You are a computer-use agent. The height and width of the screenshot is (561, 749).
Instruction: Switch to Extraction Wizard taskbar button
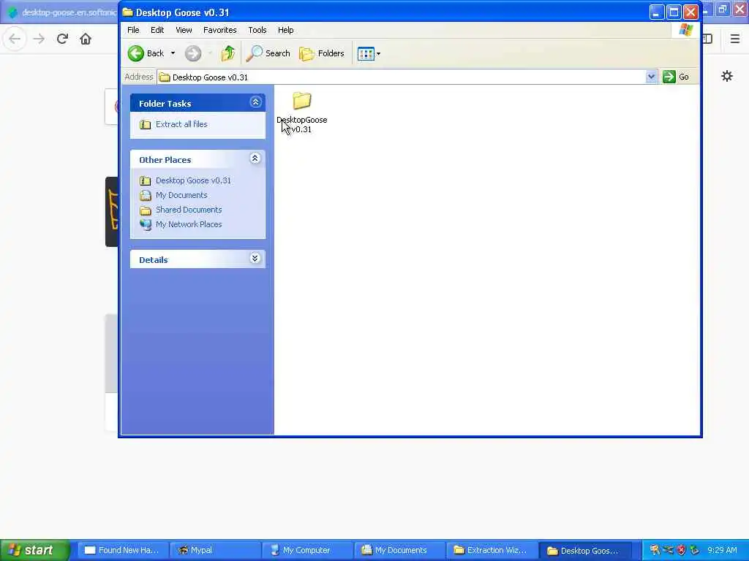(x=492, y=550)
